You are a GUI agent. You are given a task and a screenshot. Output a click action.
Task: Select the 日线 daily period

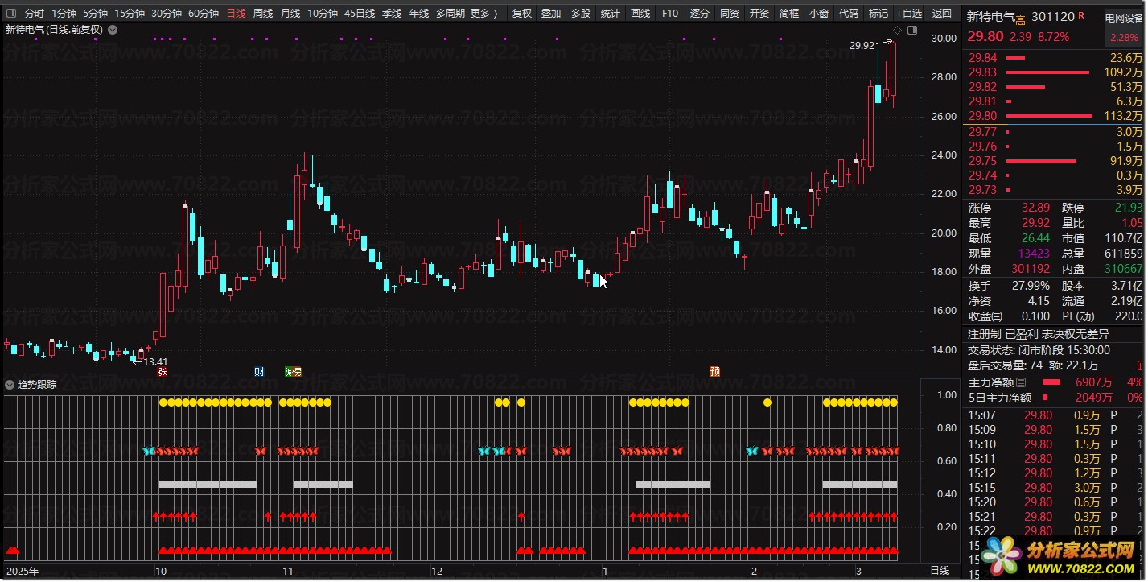tap(237, 14)
